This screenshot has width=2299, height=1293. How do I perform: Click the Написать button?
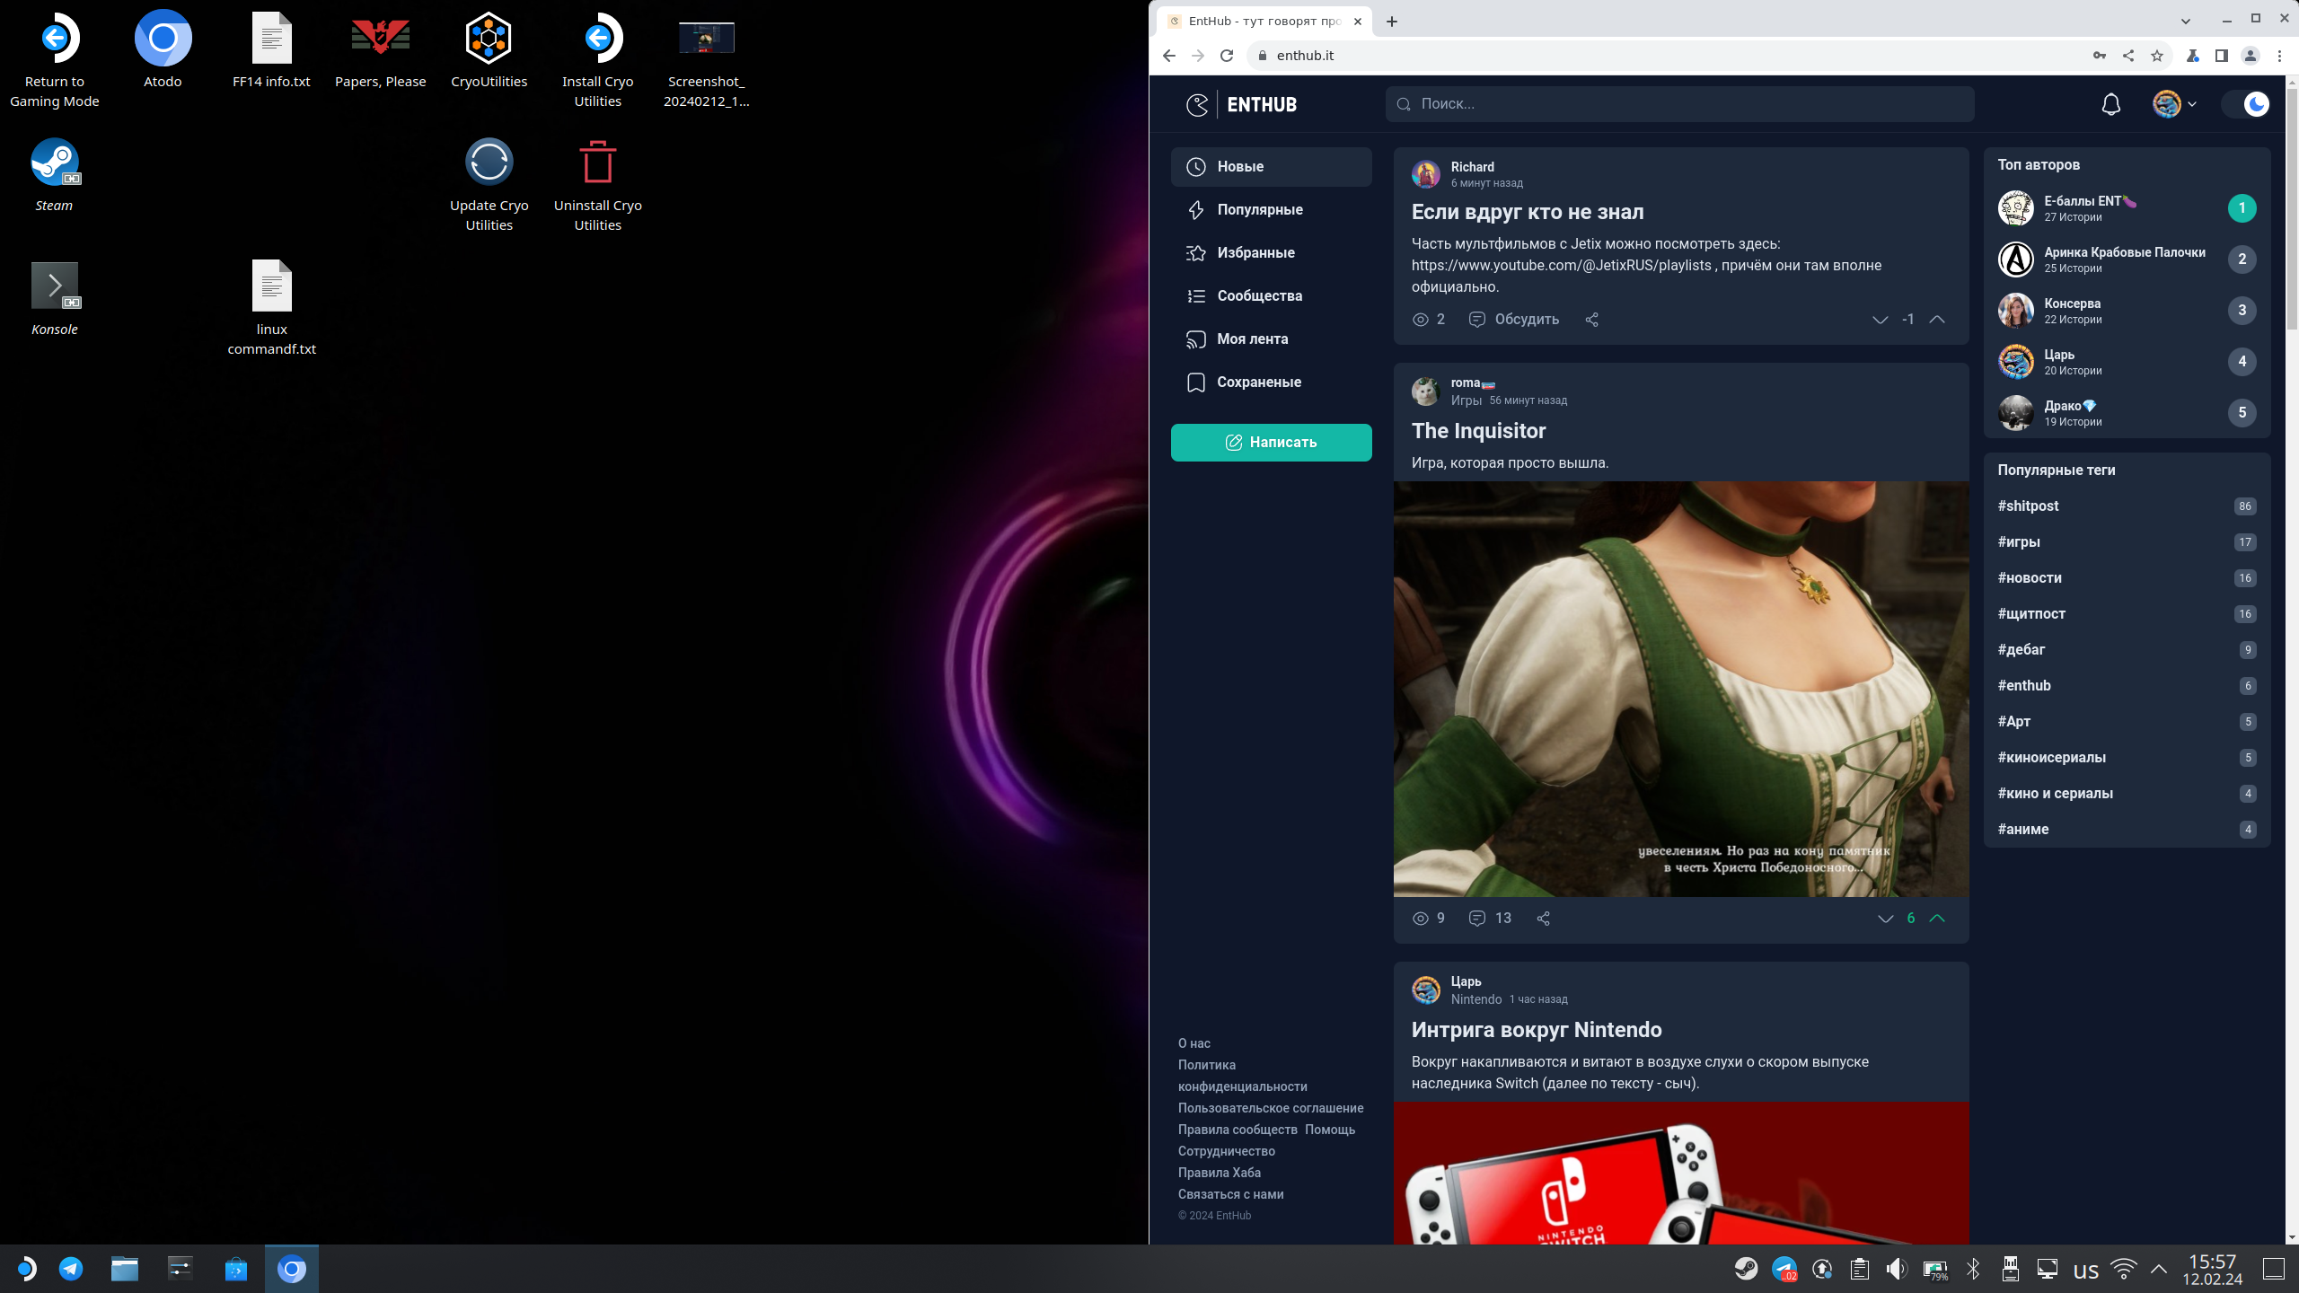pyautogui.click(x=1271, y=443)
